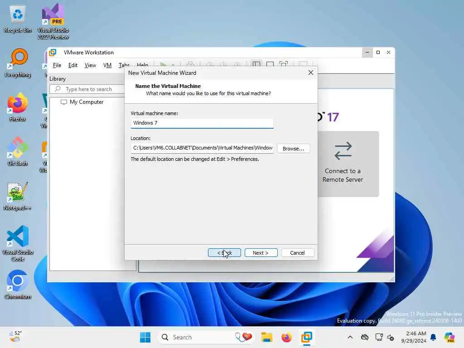The image size is (464, 348).
Task: Open Visual Studio 2022 Preview desktop icon
Action: (53, 21)
